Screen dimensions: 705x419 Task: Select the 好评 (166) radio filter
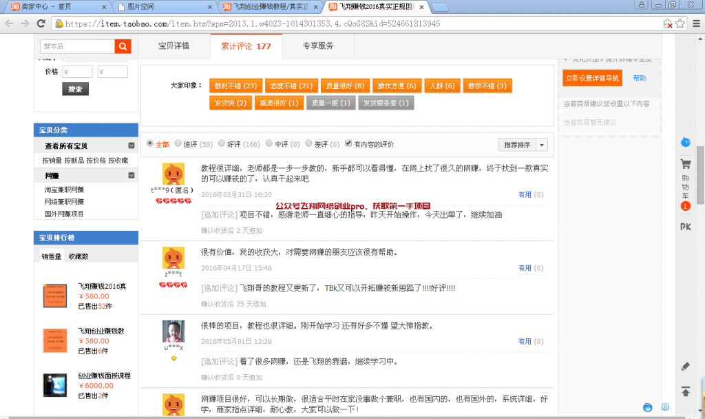click(x=221, y=144)
